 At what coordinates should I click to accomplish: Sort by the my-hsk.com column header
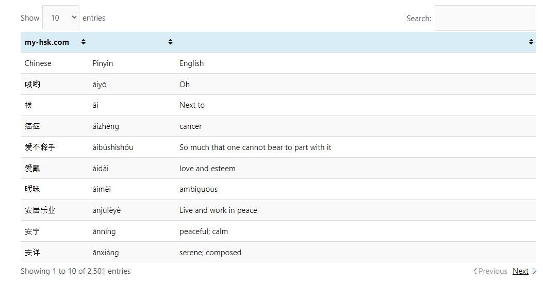pos(47,42)
